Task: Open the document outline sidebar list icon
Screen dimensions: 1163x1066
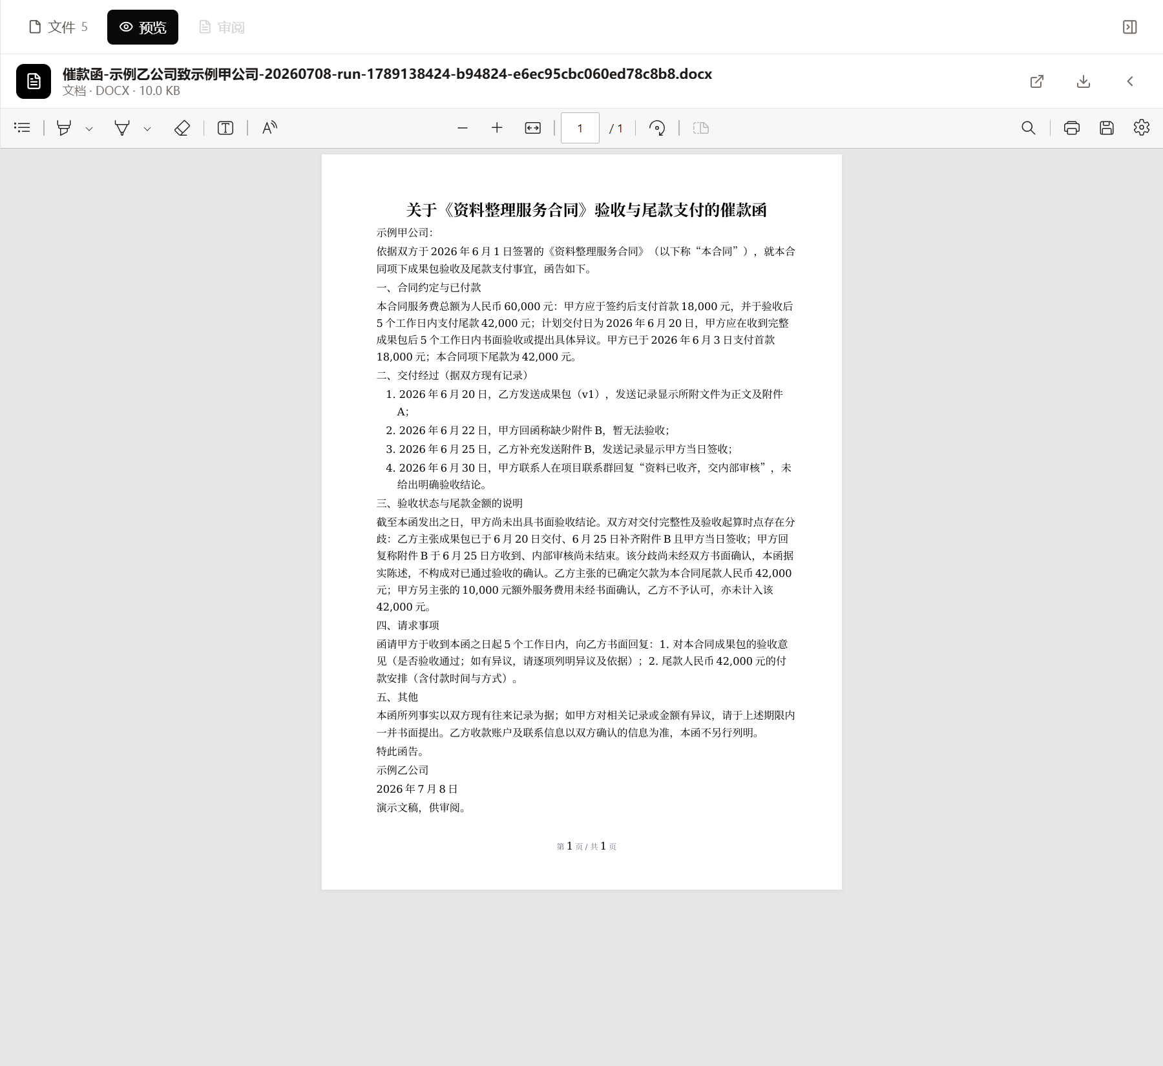Action: click(22, 128)
